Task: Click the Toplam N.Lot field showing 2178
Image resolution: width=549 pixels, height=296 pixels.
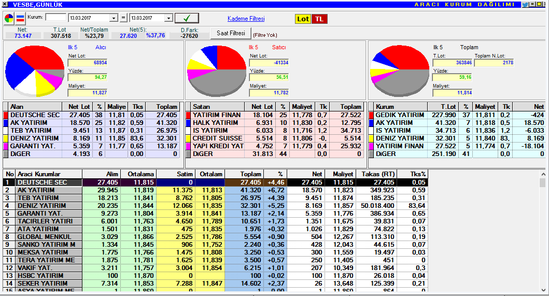Action: (x=494, y=63)
